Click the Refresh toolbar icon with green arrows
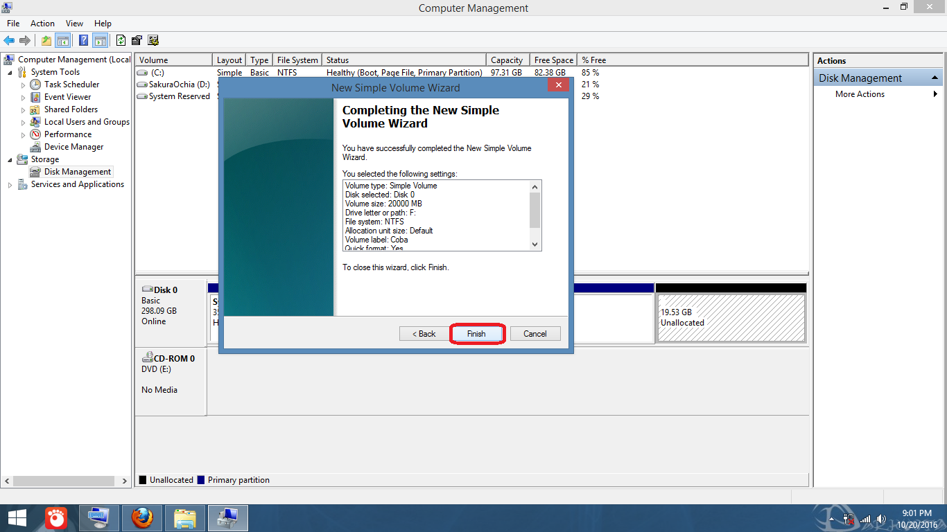This screenshot has height=532, width=947. coord(121,40)
